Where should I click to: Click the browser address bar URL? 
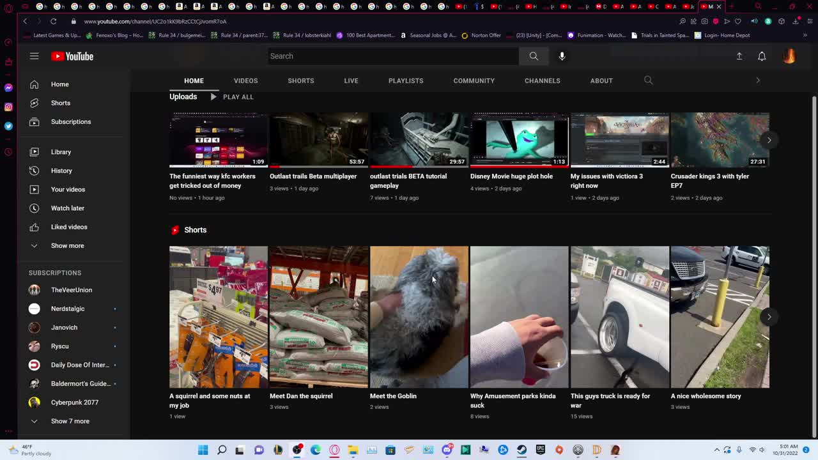155,21
